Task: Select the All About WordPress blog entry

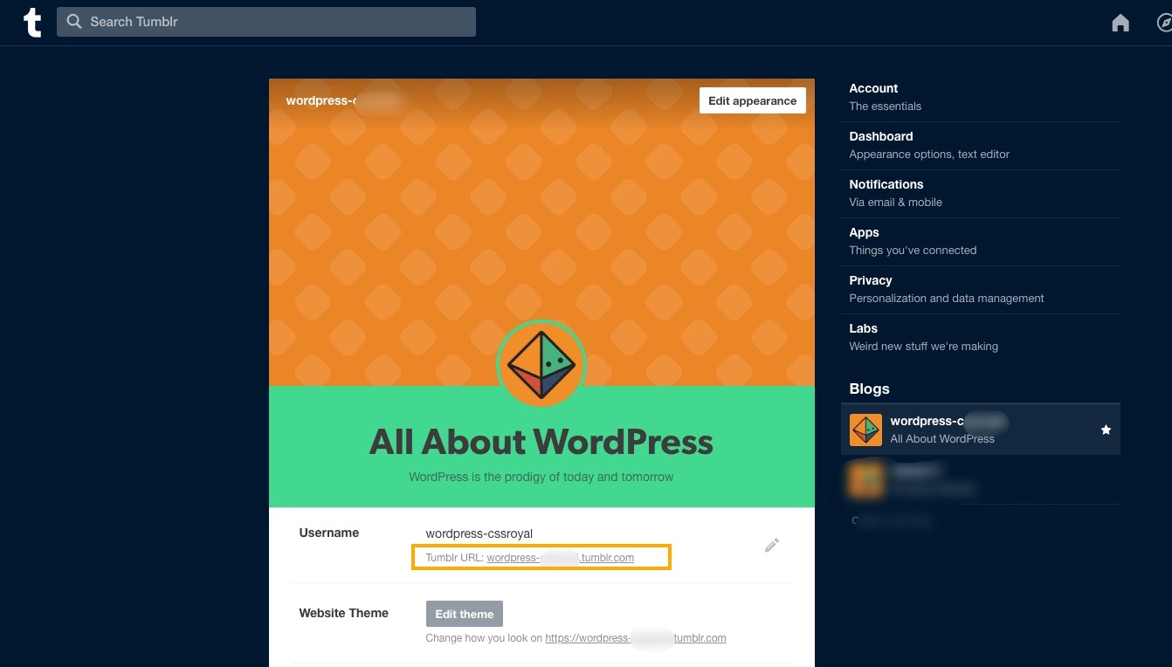Action: tap(980, 430)
